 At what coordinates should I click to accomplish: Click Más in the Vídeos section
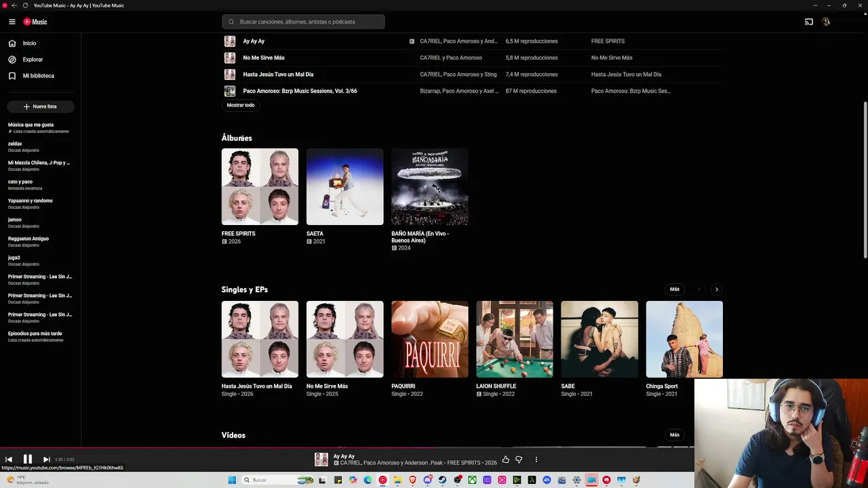pyautogui.click(x=675, y=435)
